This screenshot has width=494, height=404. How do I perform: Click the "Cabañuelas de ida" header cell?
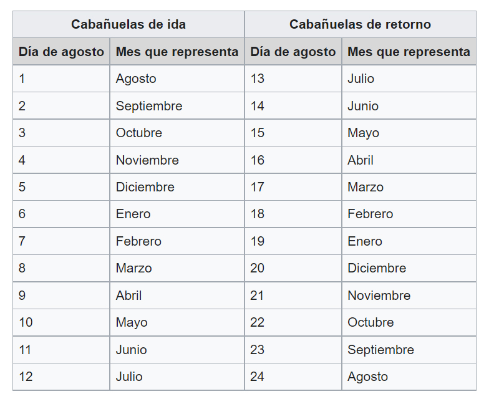click(128, 24)
